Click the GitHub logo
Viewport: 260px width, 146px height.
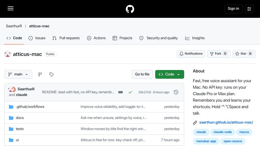130,9
